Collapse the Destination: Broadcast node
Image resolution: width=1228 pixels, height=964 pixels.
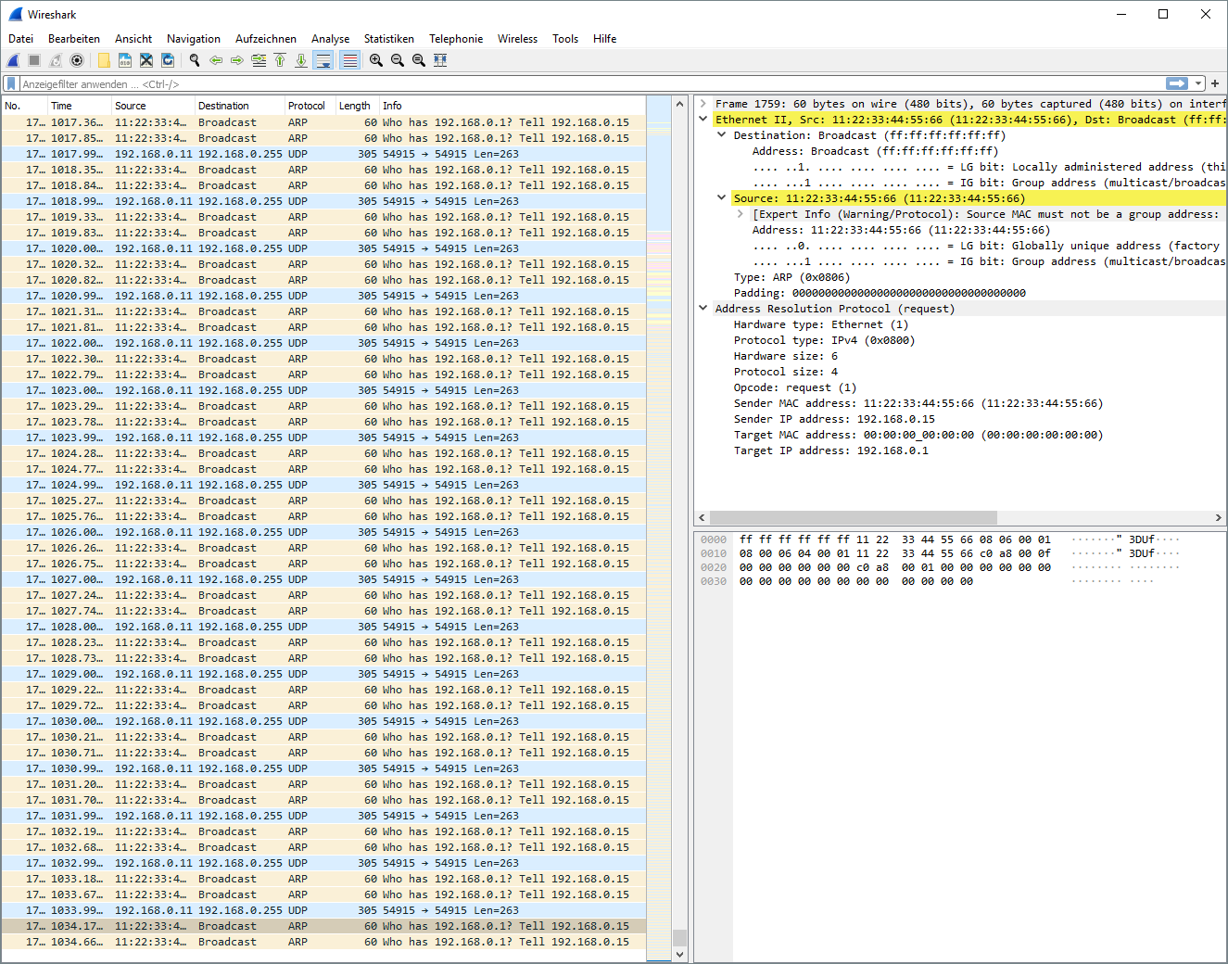722,135
